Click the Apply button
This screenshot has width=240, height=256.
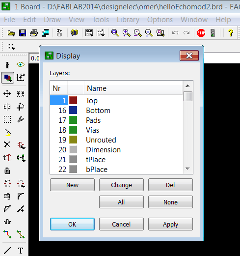pos(170,224)
